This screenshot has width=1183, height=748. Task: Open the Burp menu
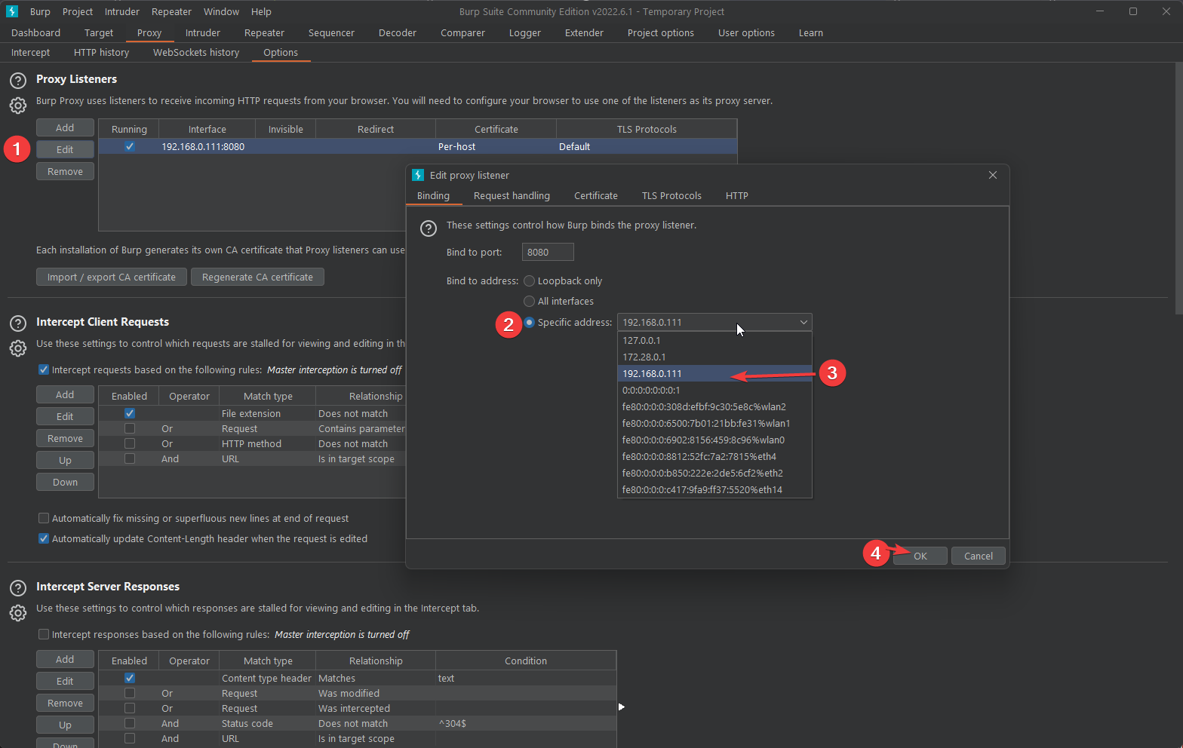pyautogui.click(x=40, y=11)
